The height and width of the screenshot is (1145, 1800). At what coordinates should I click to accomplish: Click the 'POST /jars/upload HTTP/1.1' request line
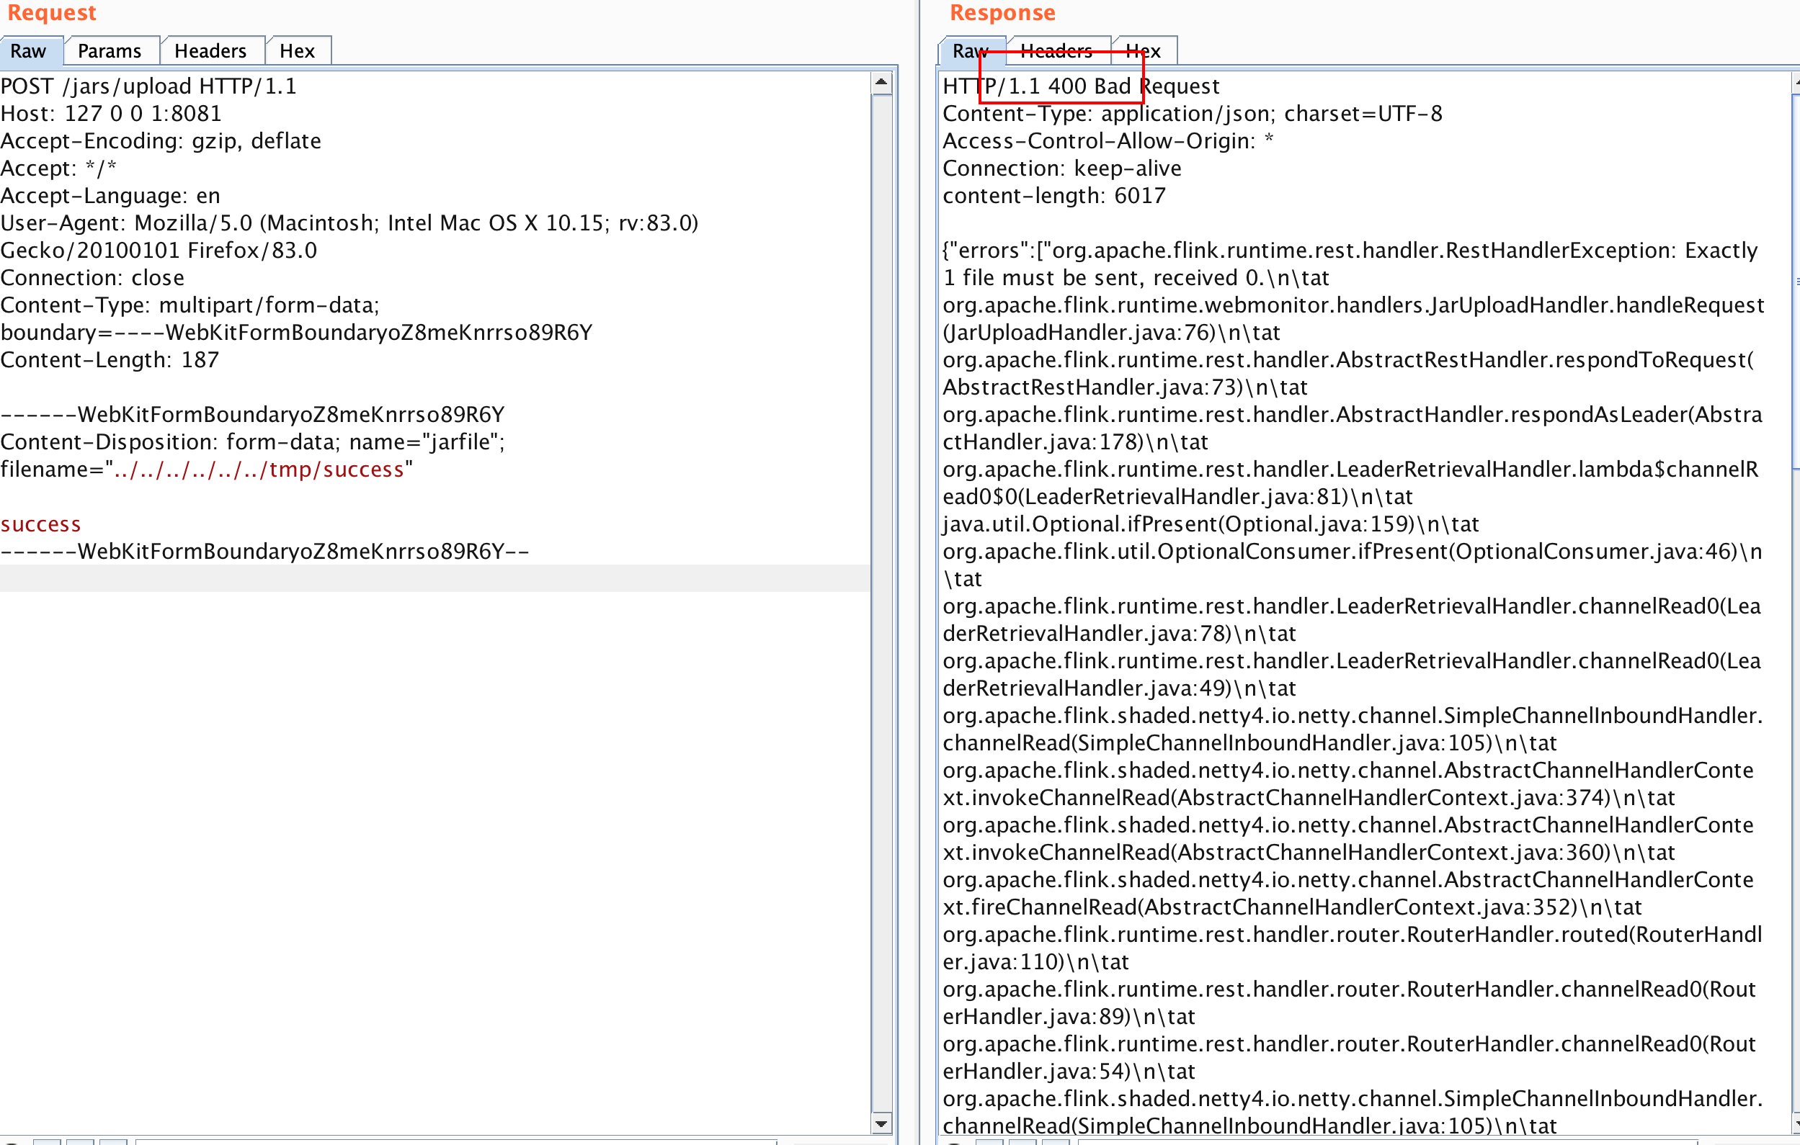[x=148, y=86]
